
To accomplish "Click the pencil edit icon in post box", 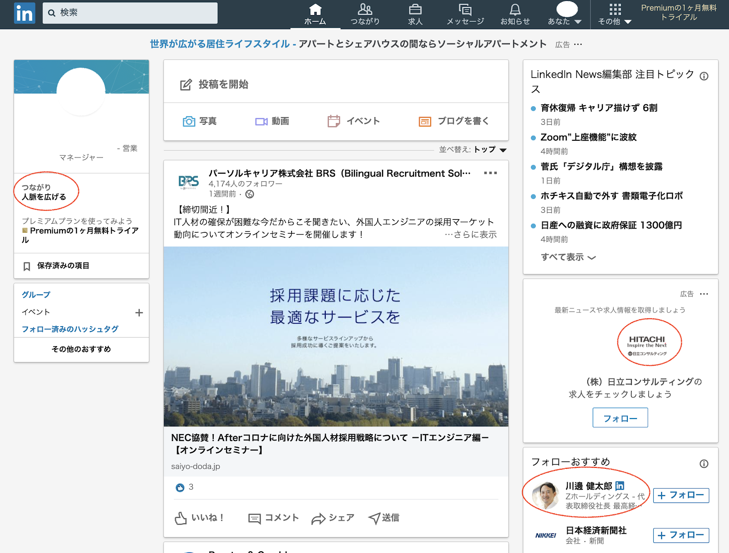I will (x=186, y=85).
